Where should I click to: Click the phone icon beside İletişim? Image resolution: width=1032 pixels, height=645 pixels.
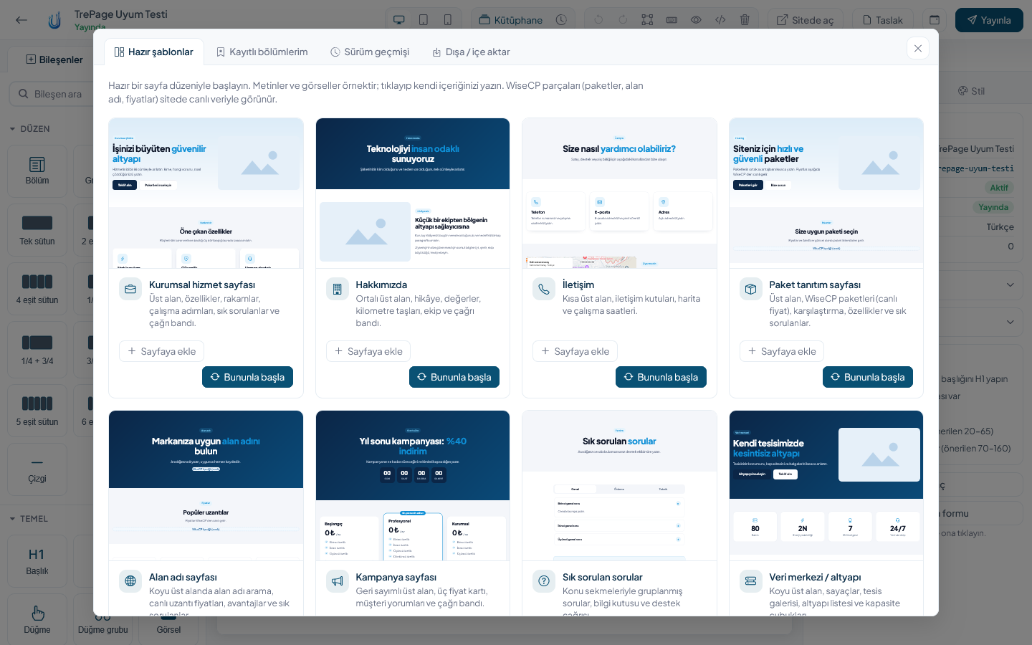[x=544, y=289]
